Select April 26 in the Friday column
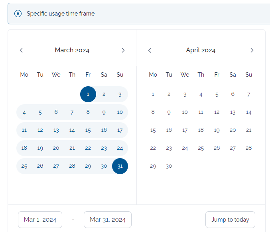The image size is (270, 240). pyautogui.click(x=217, y=148)
